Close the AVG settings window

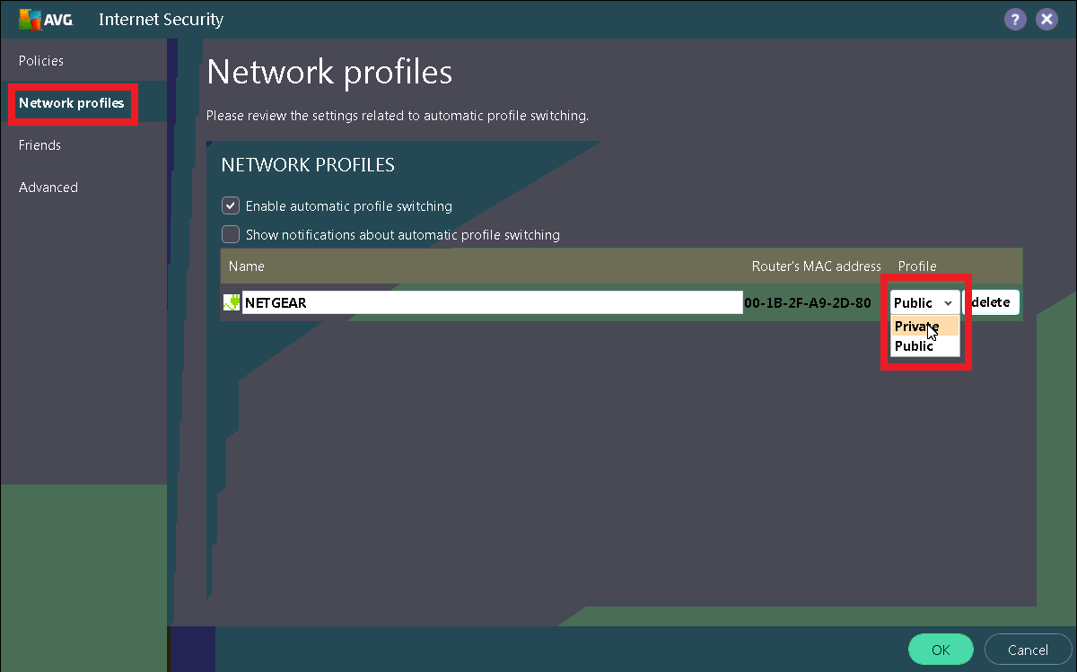1046,19
